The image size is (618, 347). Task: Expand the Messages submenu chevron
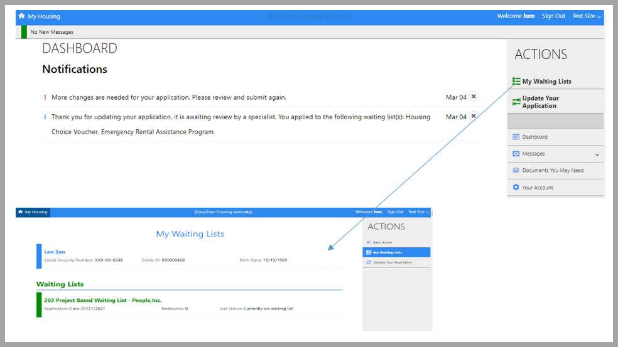[x=597, y=154]
